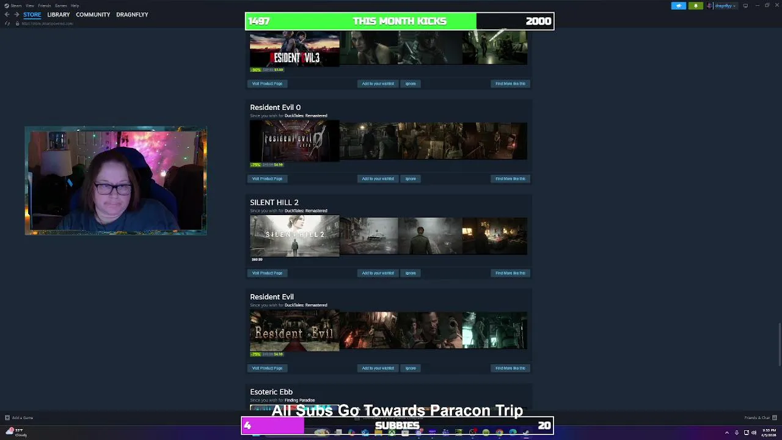Screen dimensions: 782x440
Task: Open the SILENT HILL 2 title link
Action: pos(274,202)
